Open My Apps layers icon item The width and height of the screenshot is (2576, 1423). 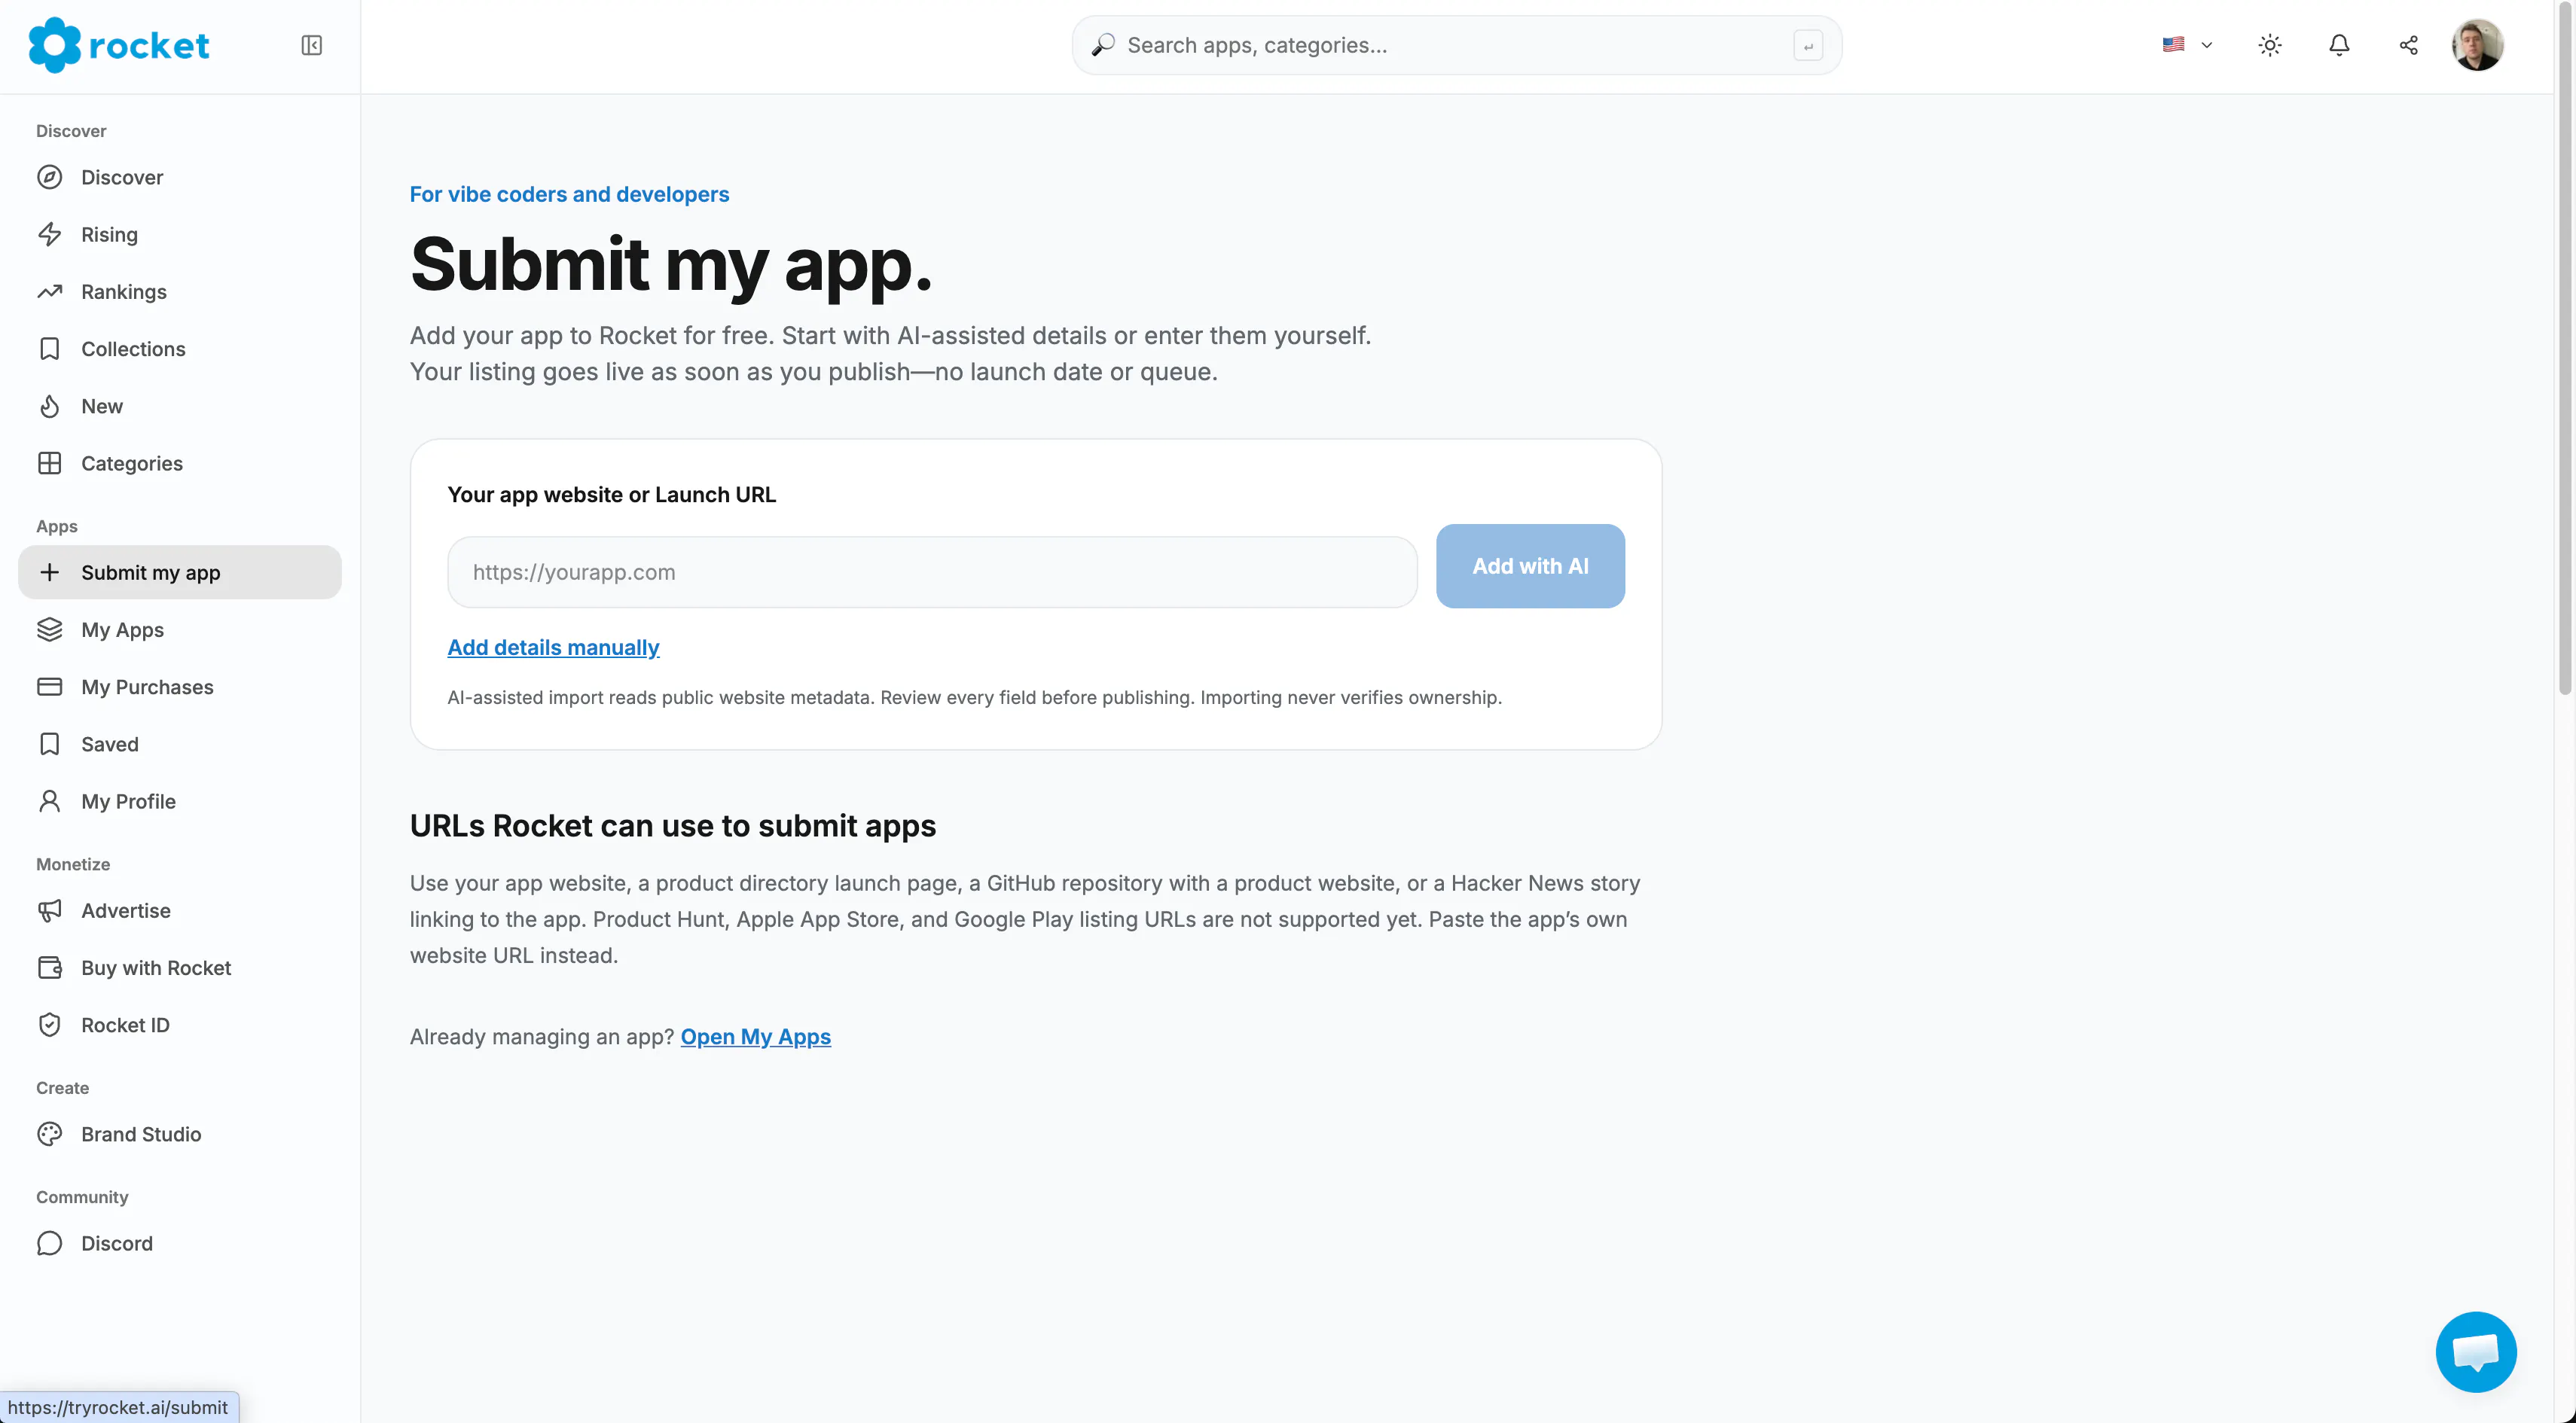[x=180, y=629]
